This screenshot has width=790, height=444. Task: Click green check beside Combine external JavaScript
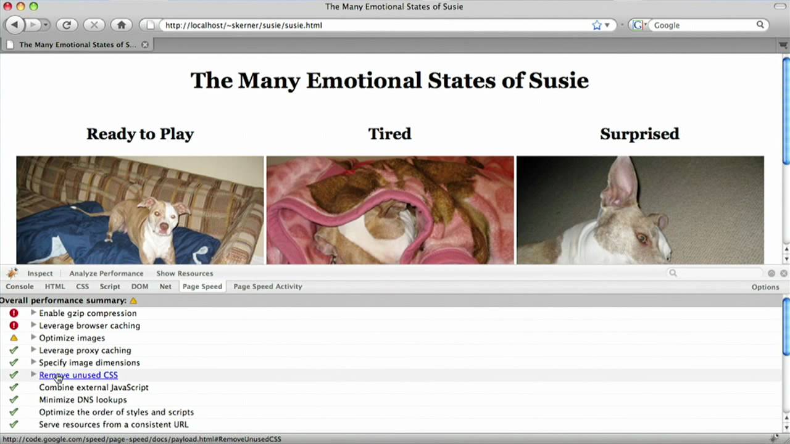click(x=14, y=387)
